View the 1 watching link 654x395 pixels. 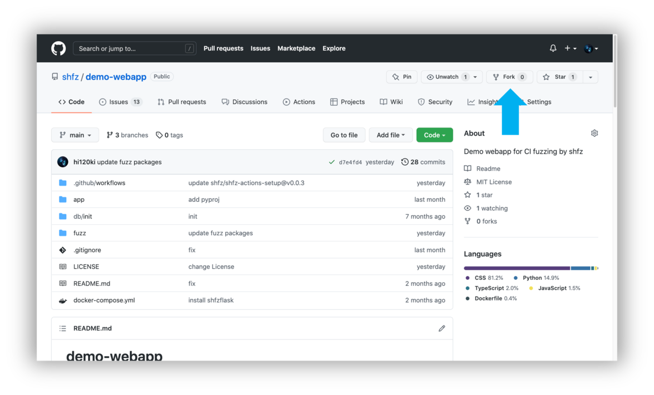click(x=486, y=208)
